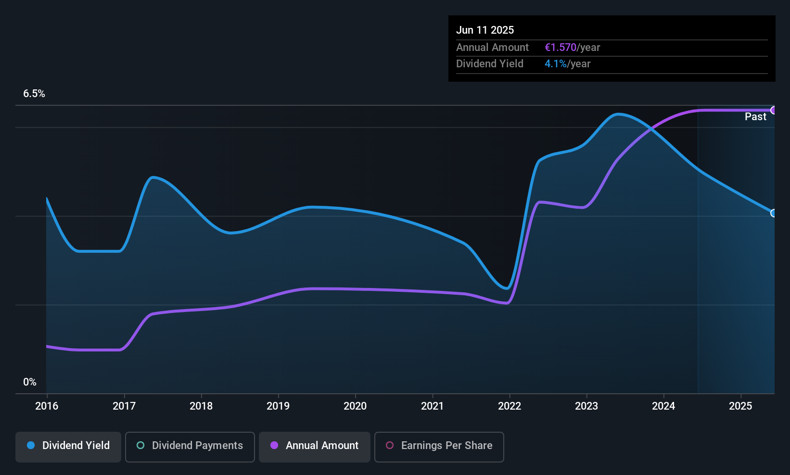Click the blue Dividend Yield endpoint marker
790x475 pixels.
point(774,213)
